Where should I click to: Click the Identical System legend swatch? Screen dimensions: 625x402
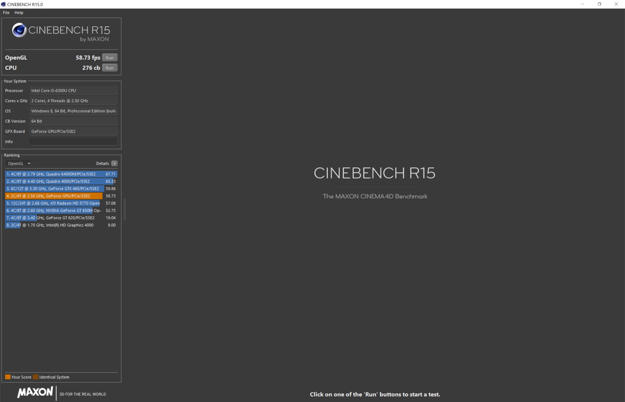35,377
